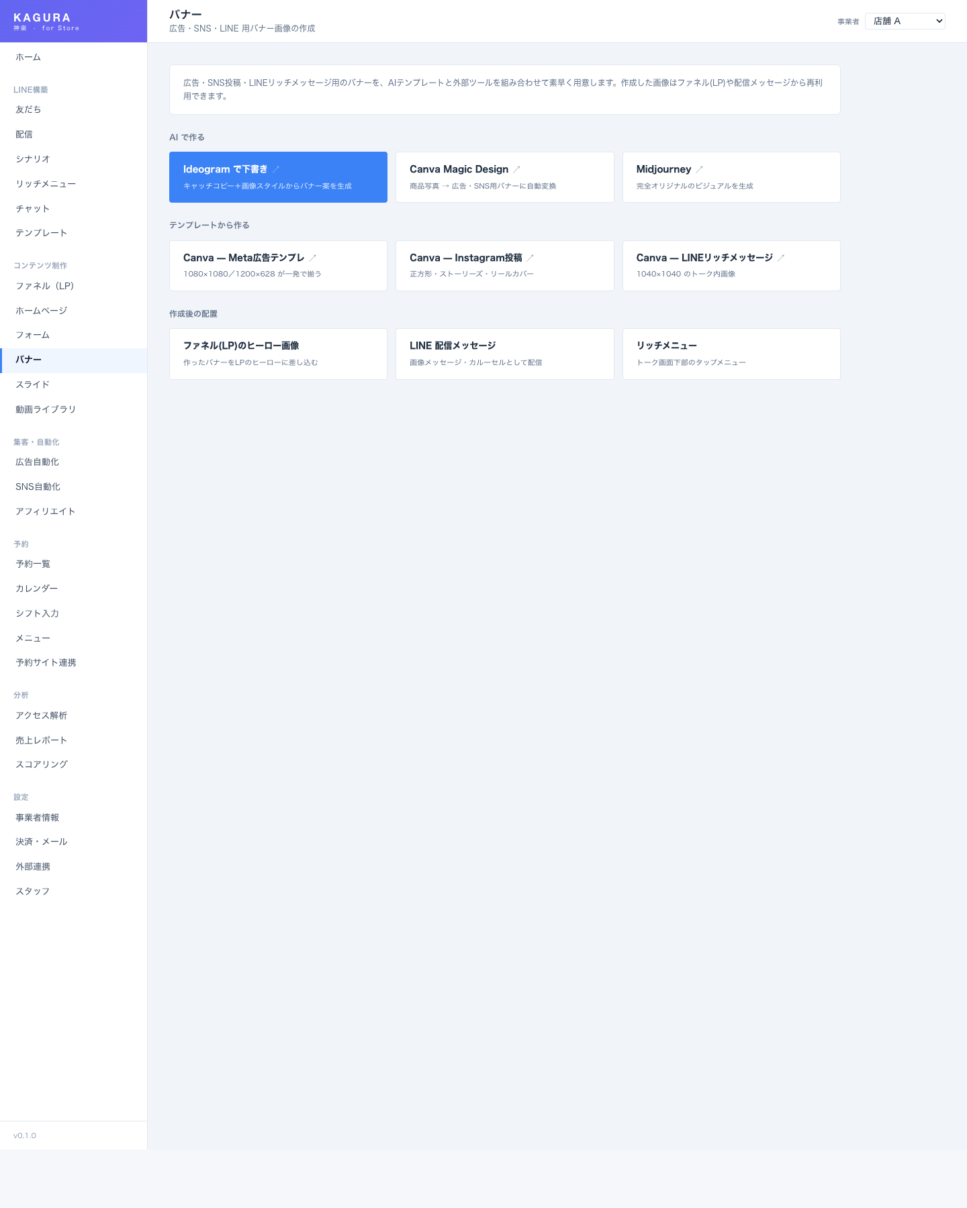Click external-link arrow beside Ideogram で下書き
The width and height of the screenshot is (967, 1208).
click(x=275, y=170)
